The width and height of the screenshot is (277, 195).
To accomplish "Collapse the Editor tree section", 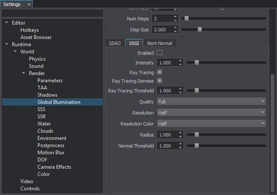I will tap(7, 23).
